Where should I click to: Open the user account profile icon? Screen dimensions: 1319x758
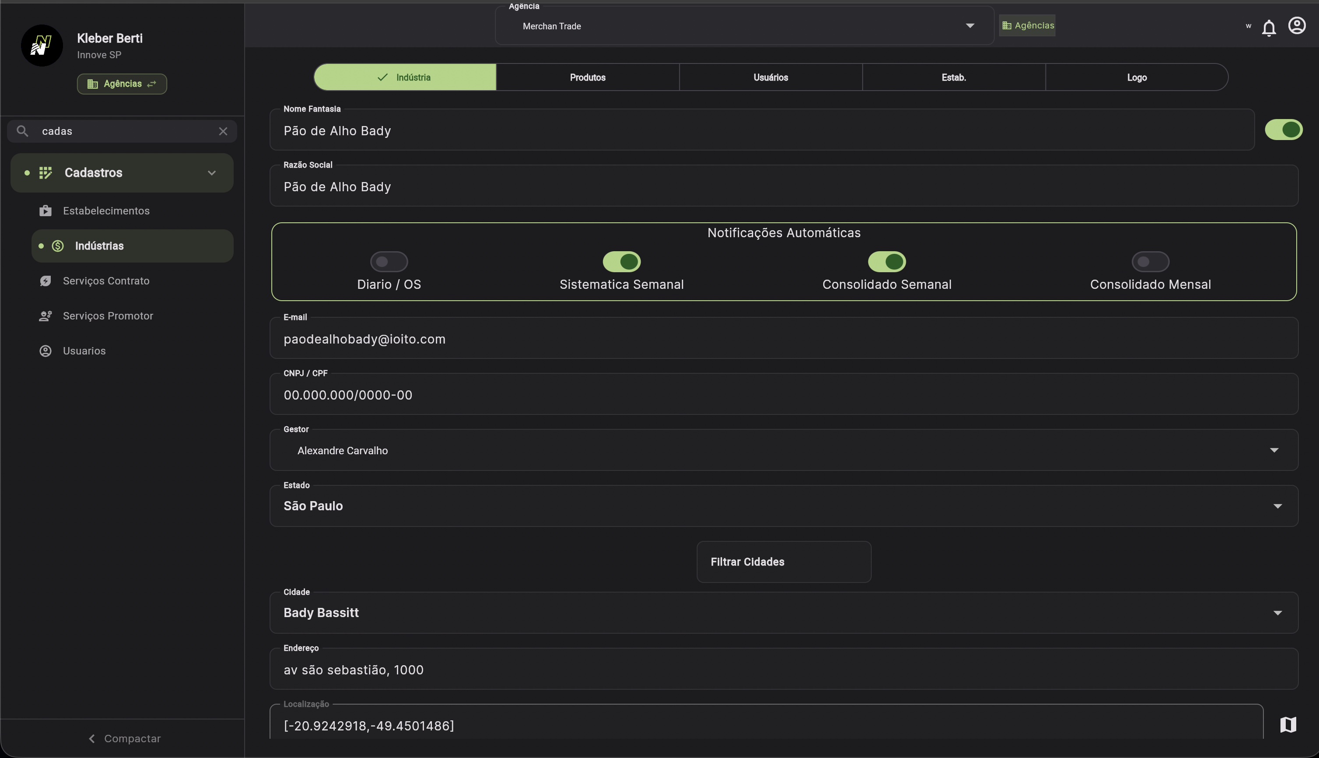[1296, 25]
